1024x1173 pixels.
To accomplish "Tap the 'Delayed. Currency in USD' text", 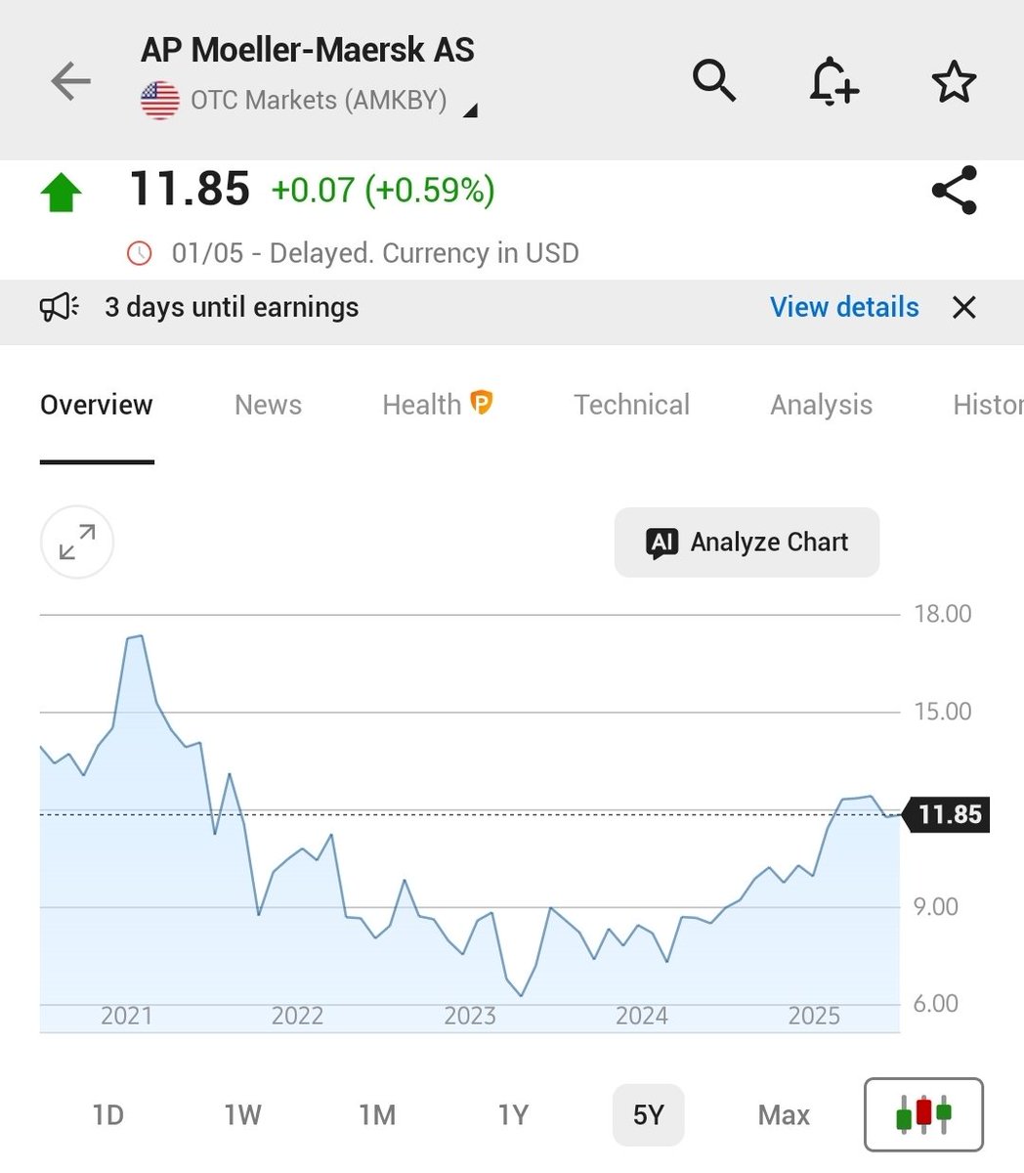I will click(x=424, y=253).
